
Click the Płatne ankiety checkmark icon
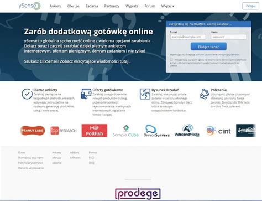pos(27,94)
